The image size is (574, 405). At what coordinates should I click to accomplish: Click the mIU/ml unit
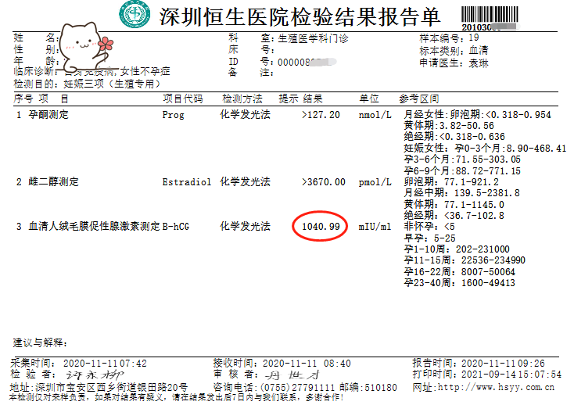coord(375,227)
